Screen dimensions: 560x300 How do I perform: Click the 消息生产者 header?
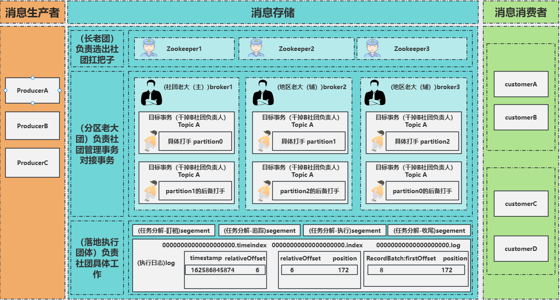pos(33,13)
